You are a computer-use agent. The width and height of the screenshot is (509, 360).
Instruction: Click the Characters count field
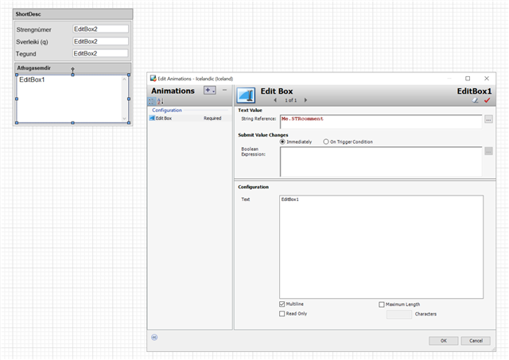(x=399, y=314)
